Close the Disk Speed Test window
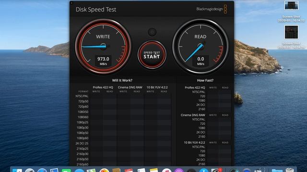Screen dimensions: 307x172 tap(71, 3)
